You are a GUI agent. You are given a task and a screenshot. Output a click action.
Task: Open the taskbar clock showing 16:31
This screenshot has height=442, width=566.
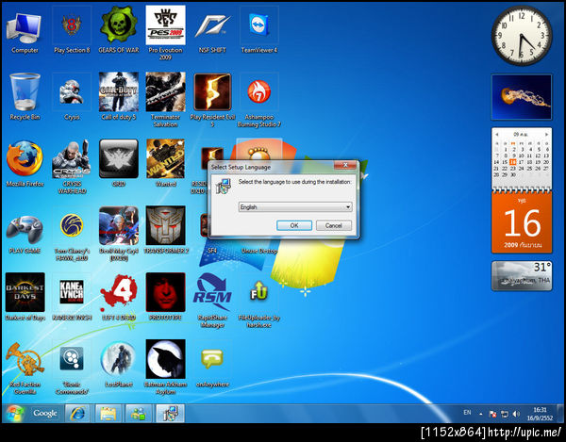[540, 414]
